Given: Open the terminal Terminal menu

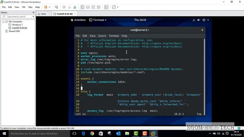Looking at the screenshot, I should point(114,36).
